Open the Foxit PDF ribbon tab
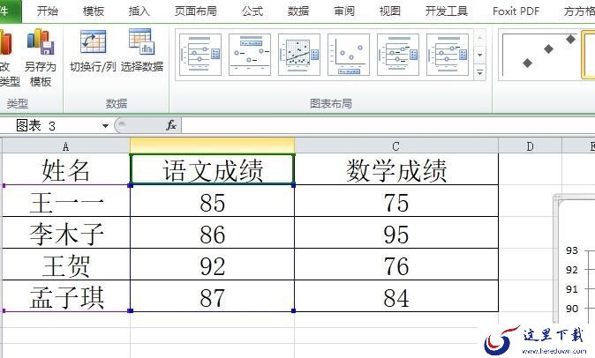The height and width of the screenshot is (358, 595). [x=516, y=11]
